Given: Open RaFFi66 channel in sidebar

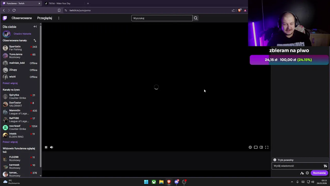Looking at the screenshot, I should click(20, 120).
